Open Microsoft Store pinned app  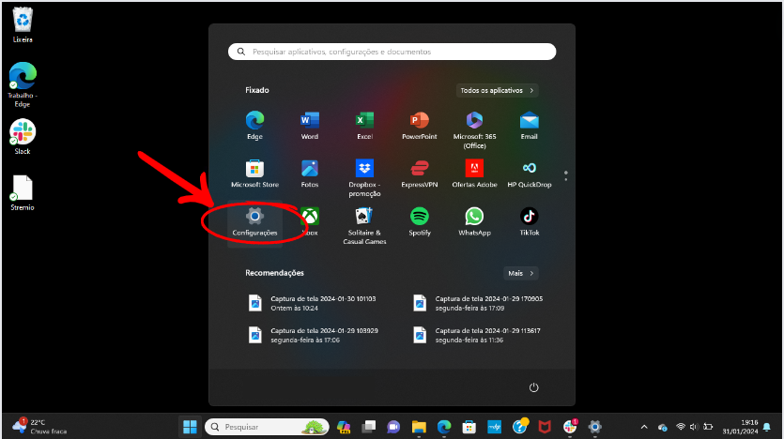tap(254, 174)
